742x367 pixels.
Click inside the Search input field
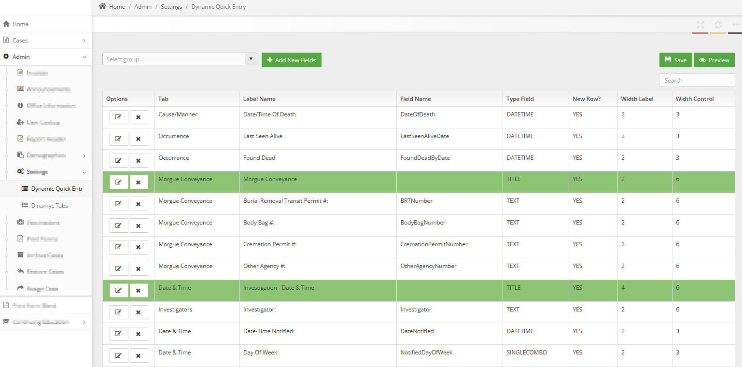697,80
